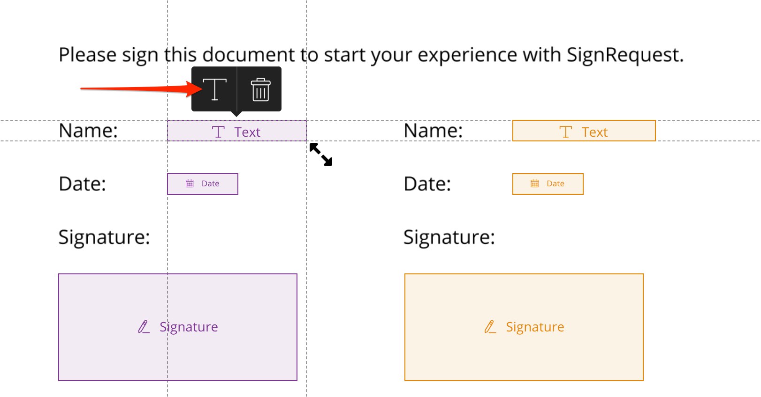Click the T icon inside purple Text field

(x=218, y=132)
